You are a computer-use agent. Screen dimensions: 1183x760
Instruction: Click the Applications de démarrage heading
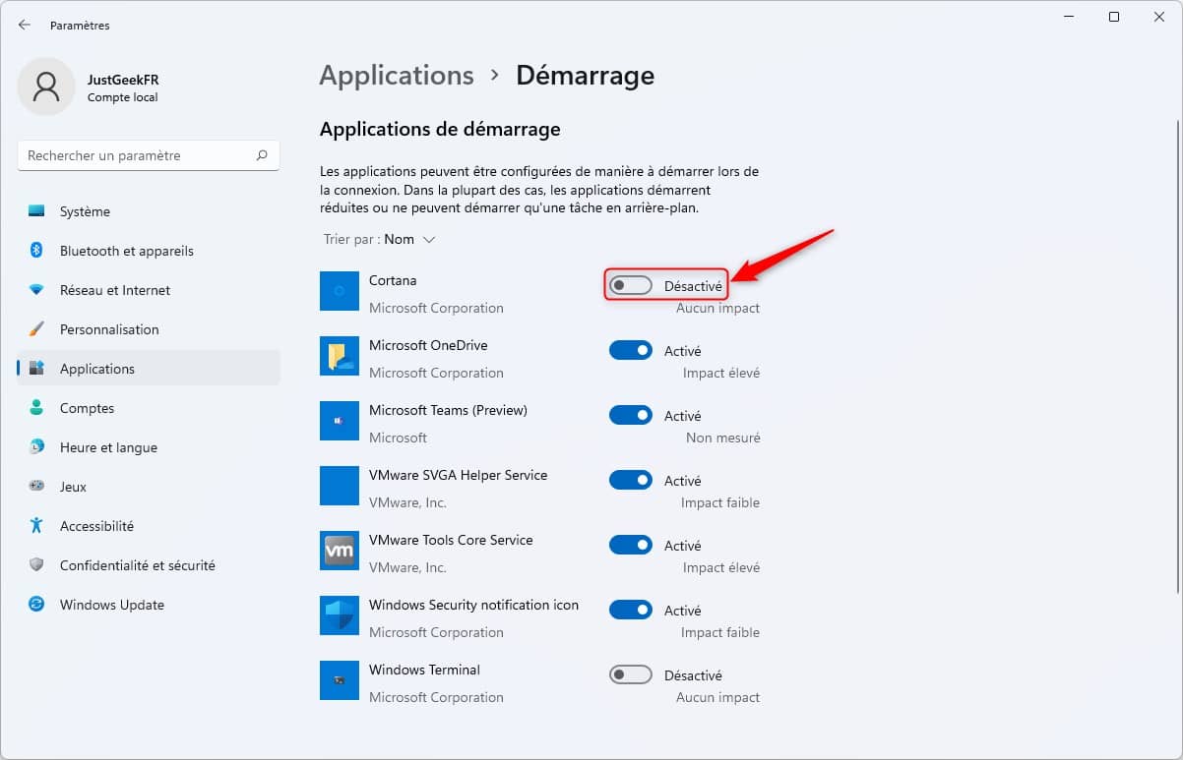pyautogui.click(x=440, y=129)
